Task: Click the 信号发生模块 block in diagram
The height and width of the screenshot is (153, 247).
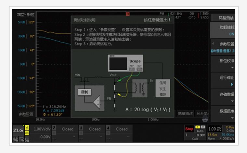Action: pyautogui.click(x=163, y=88)
